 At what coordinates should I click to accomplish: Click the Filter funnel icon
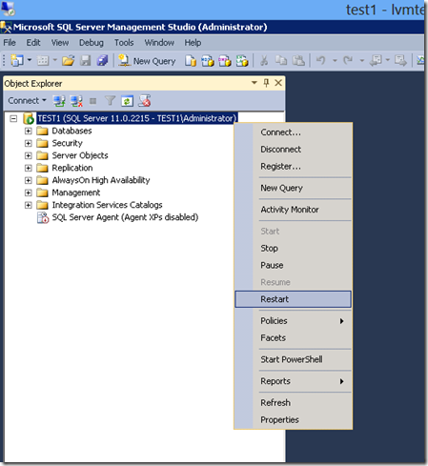click(x=110, y=101)
